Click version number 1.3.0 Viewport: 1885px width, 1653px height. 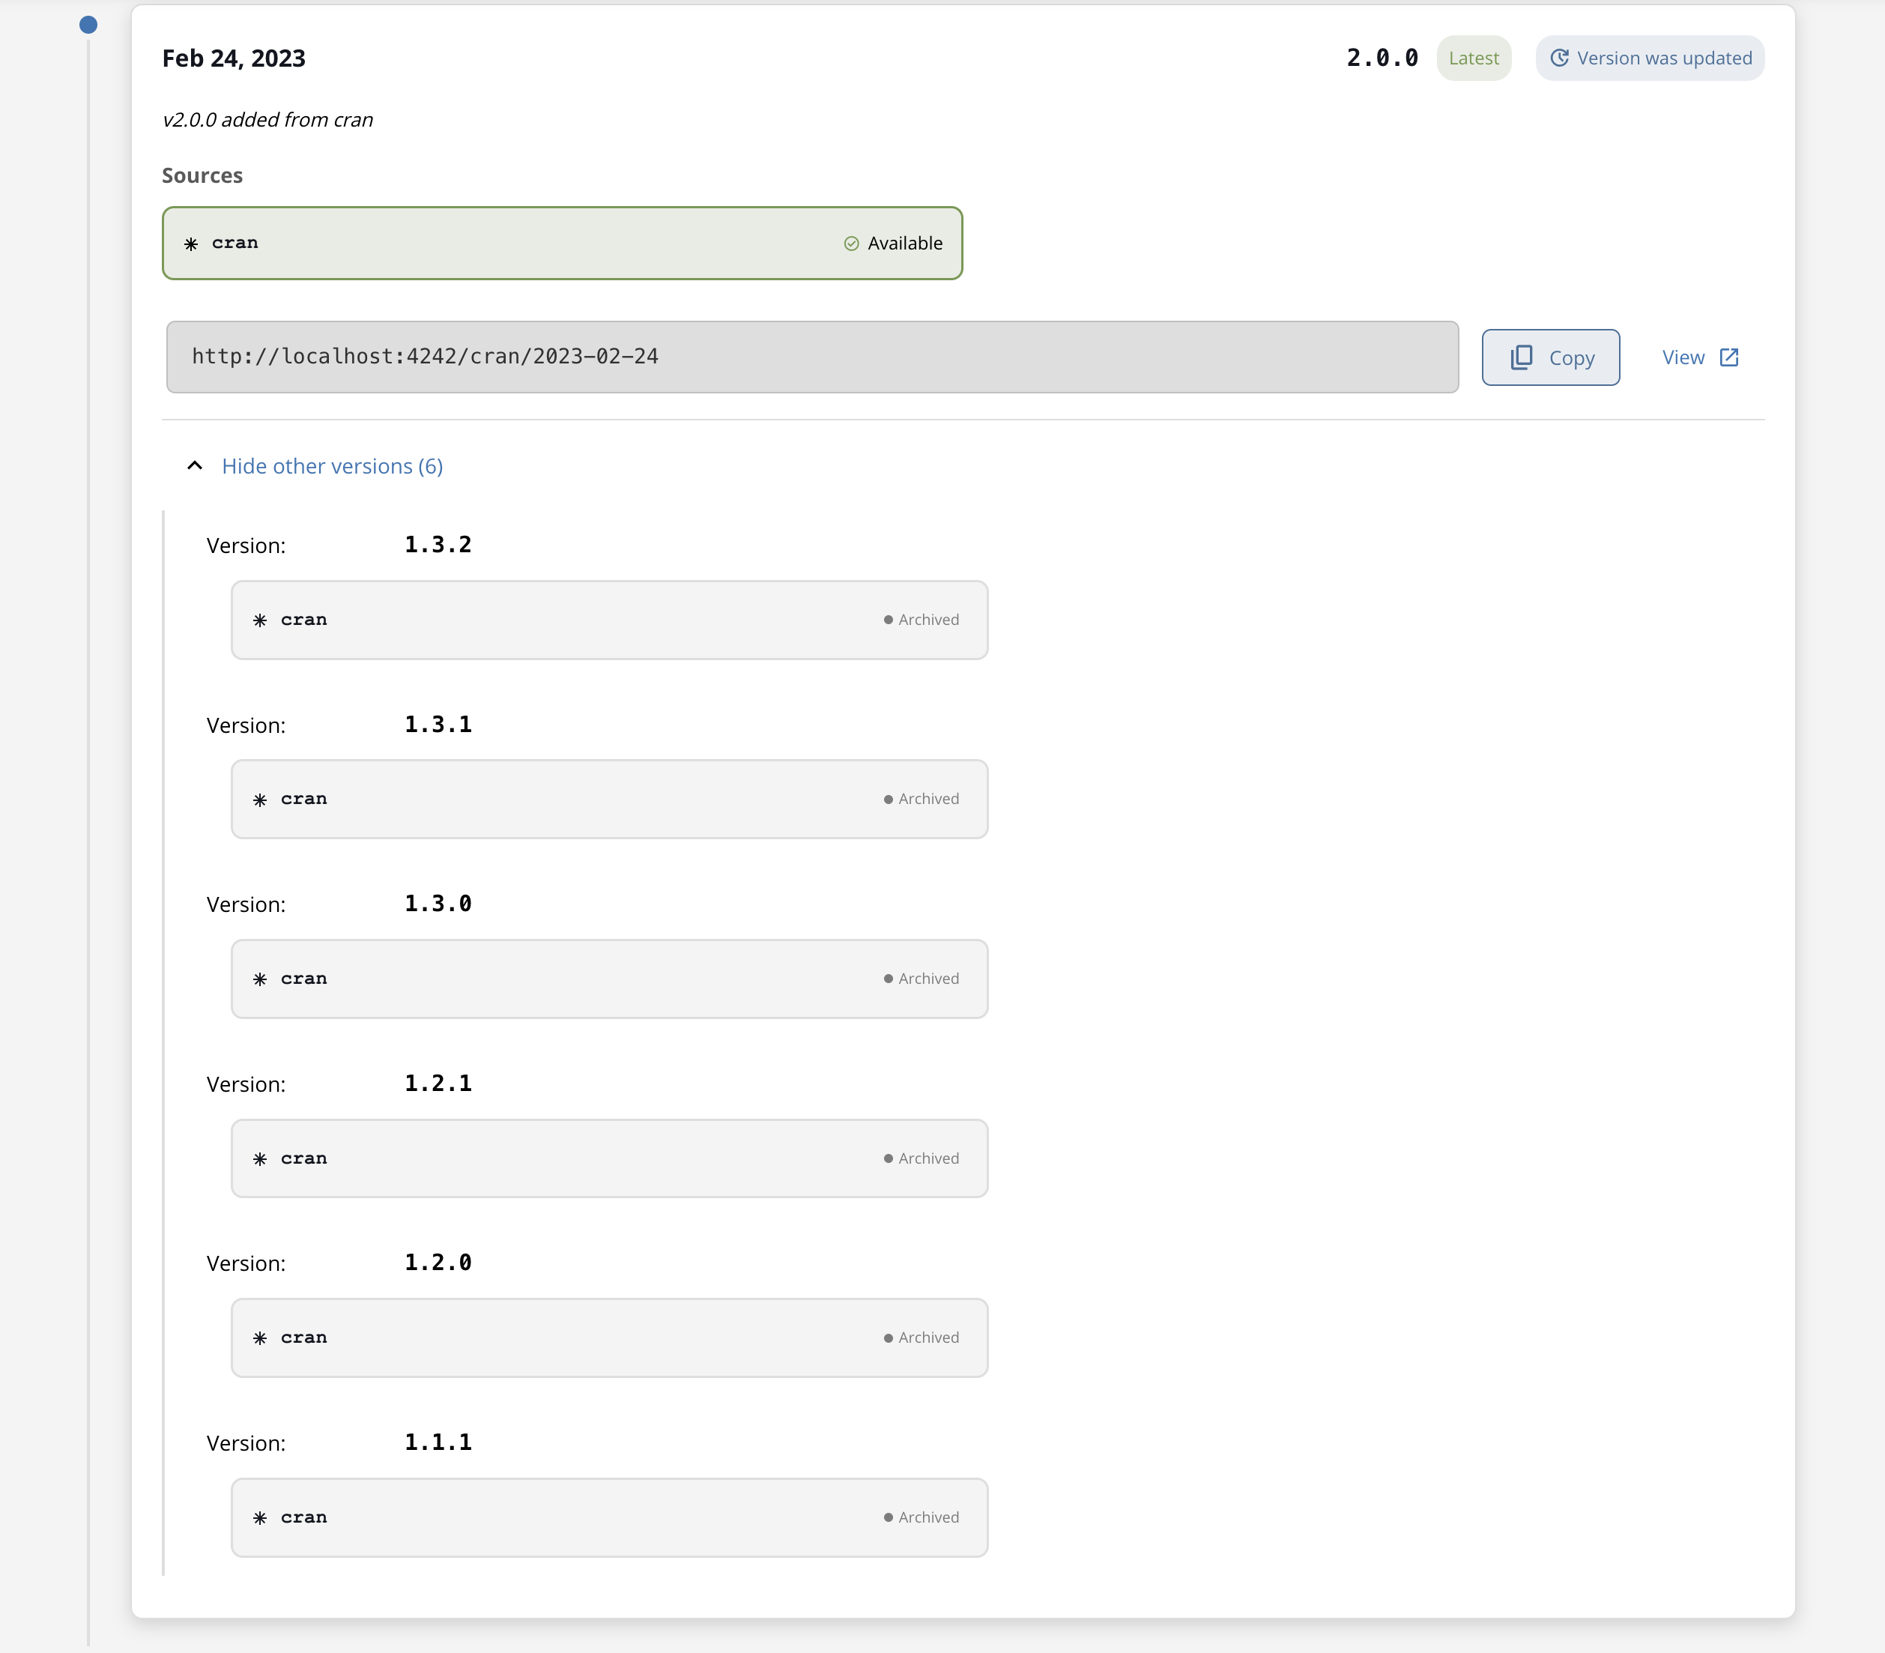438,904
